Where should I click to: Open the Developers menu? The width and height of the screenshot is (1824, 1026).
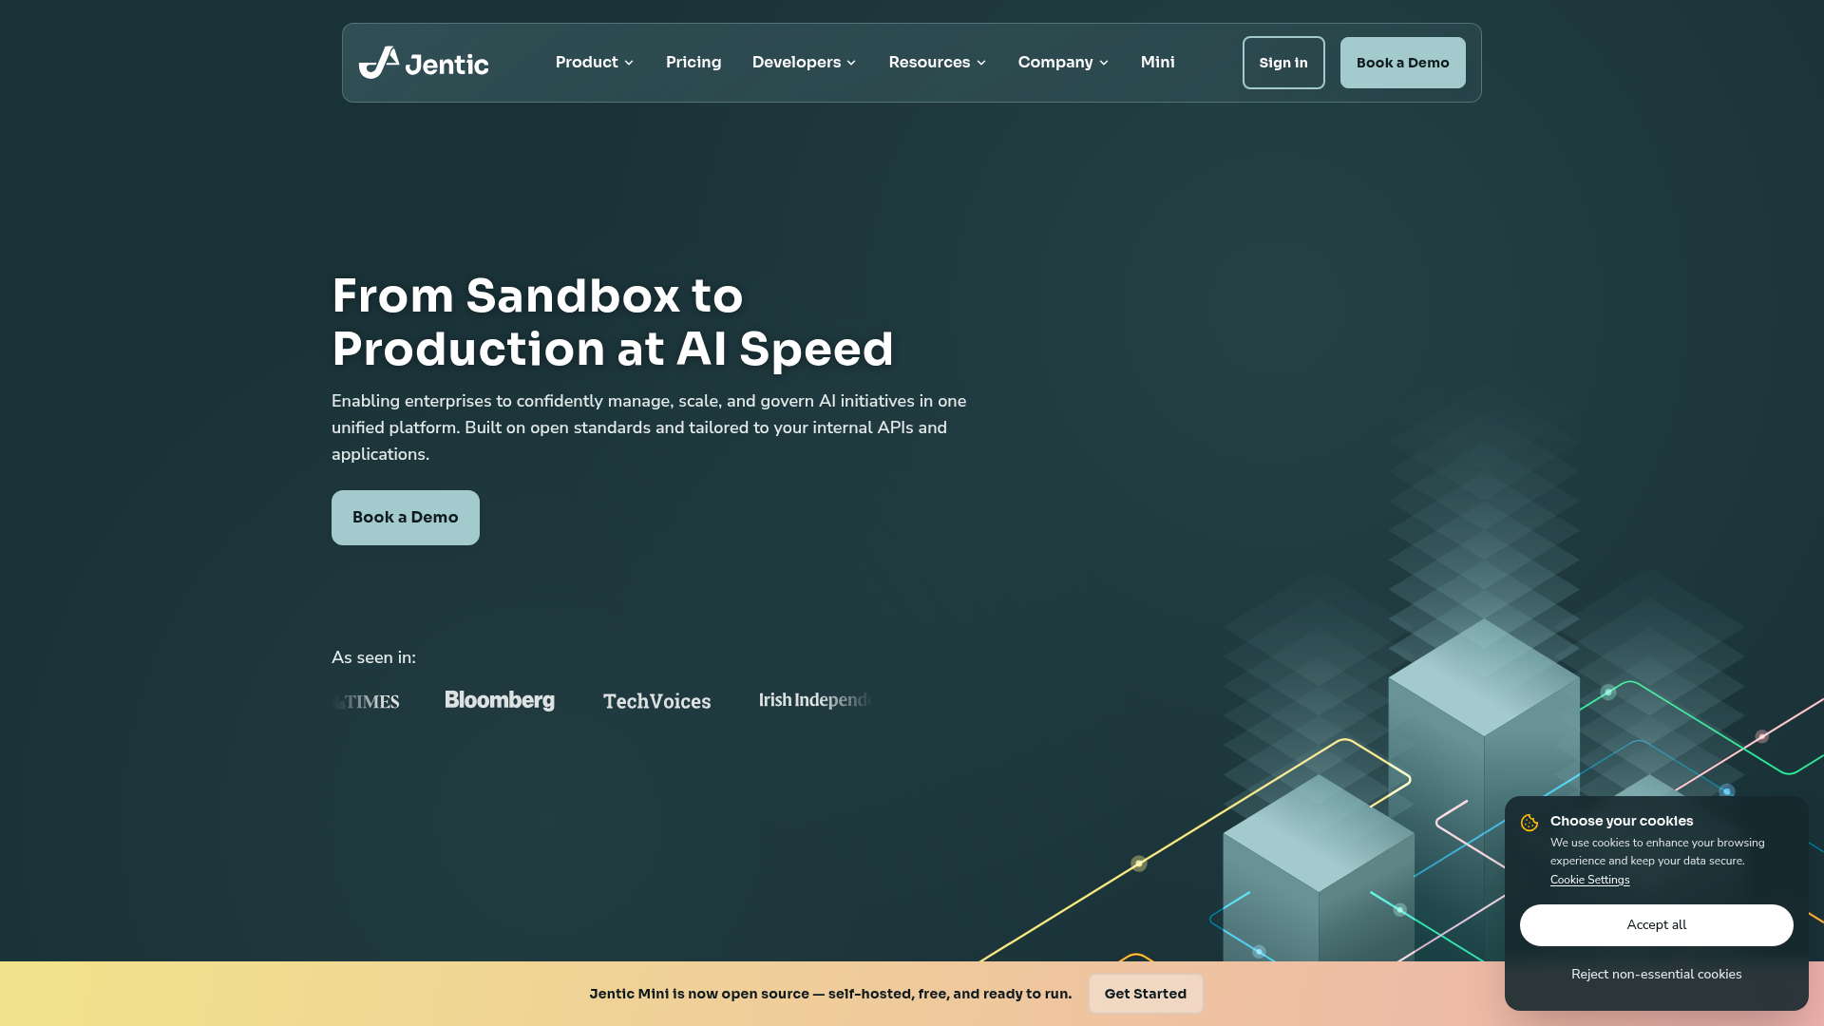803,62
